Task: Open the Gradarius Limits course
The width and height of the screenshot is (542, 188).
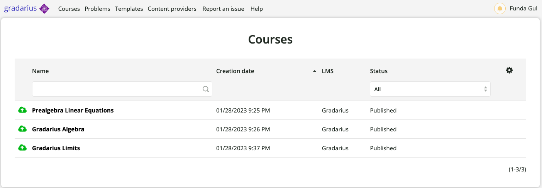Action: [x=56, y=148]
